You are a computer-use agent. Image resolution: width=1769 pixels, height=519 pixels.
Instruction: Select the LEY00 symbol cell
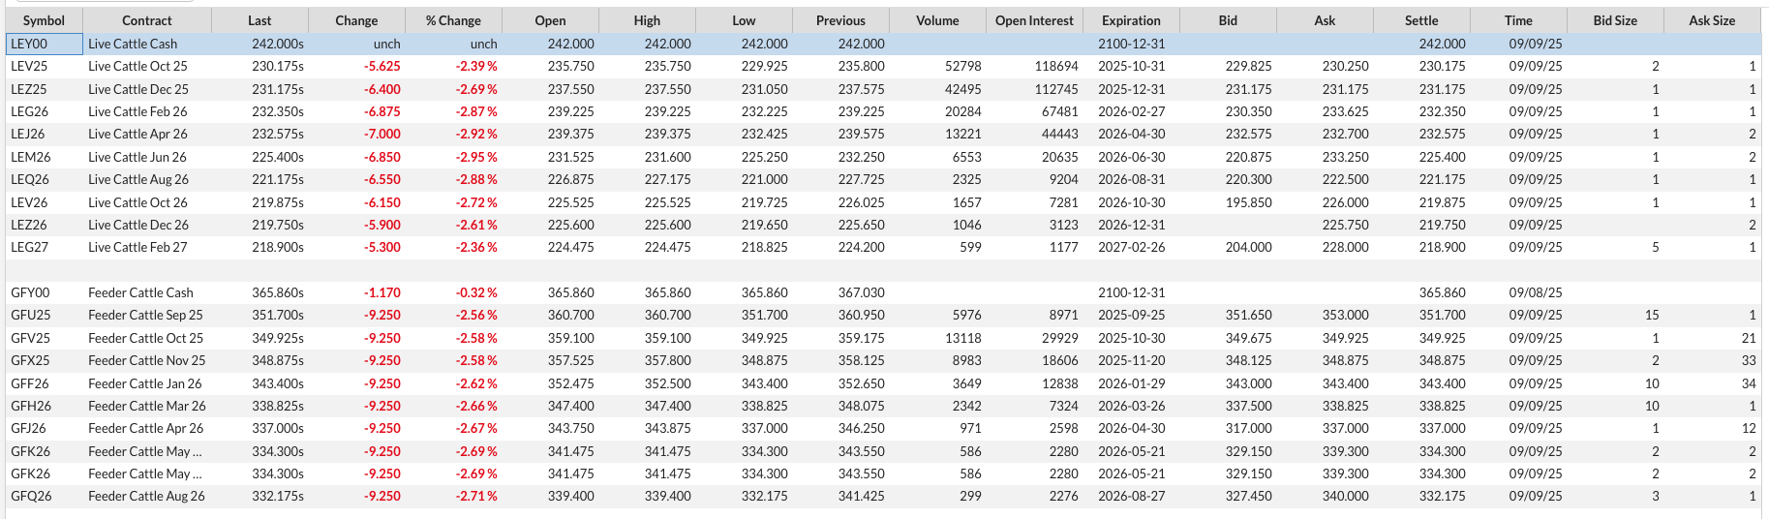(45, 44)
